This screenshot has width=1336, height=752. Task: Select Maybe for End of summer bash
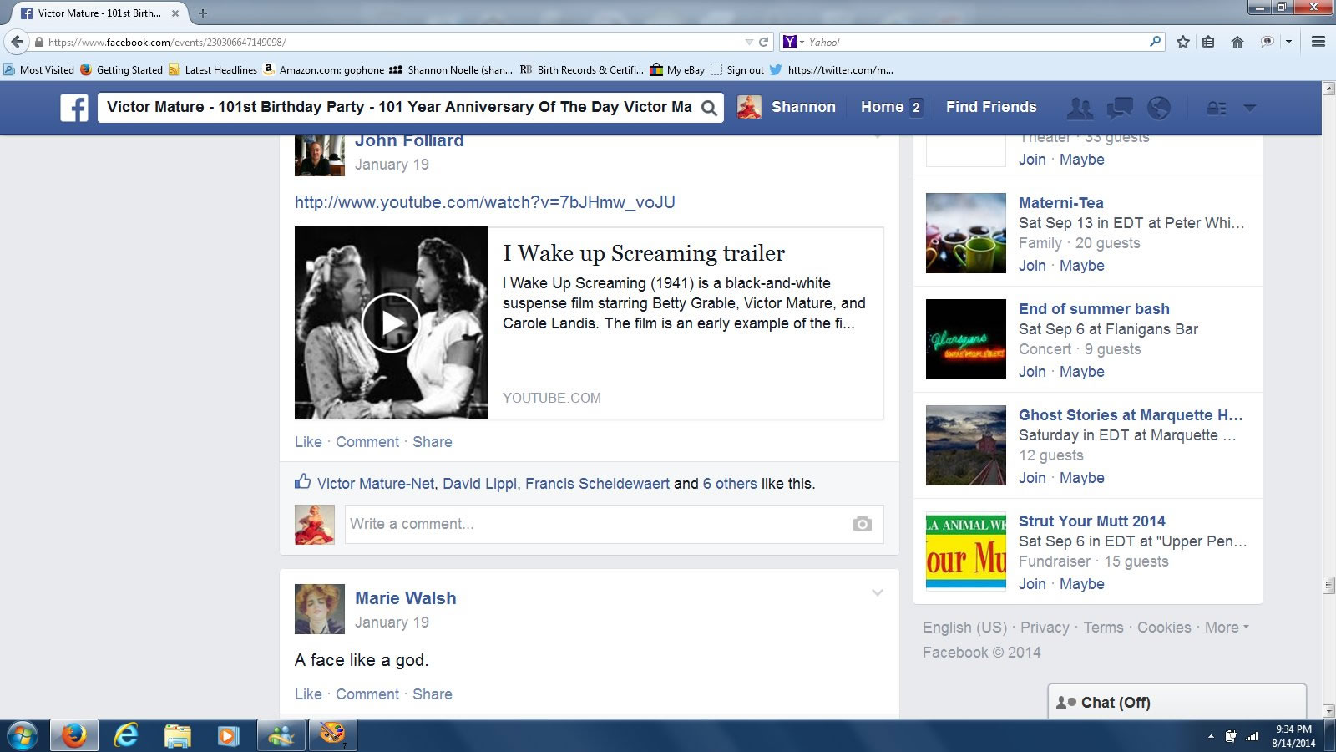(1082, 372)
